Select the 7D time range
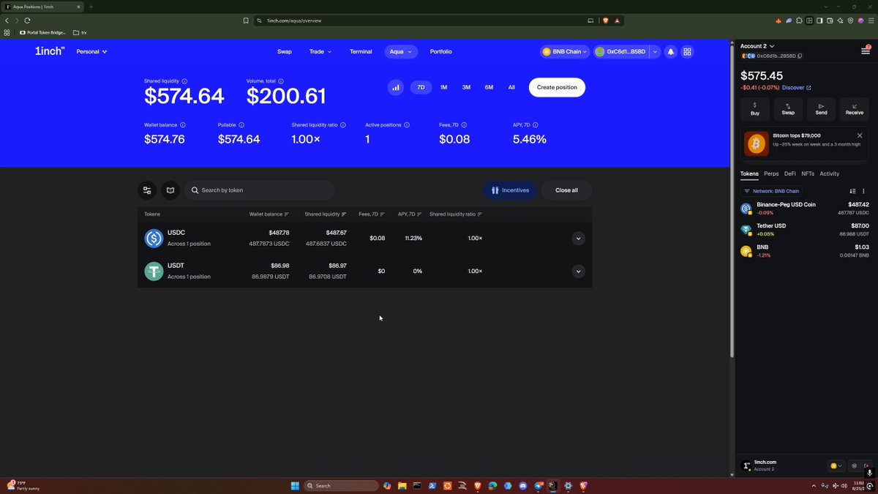The height and width of the screenshot is (494, 878). (x=421, y=87)
